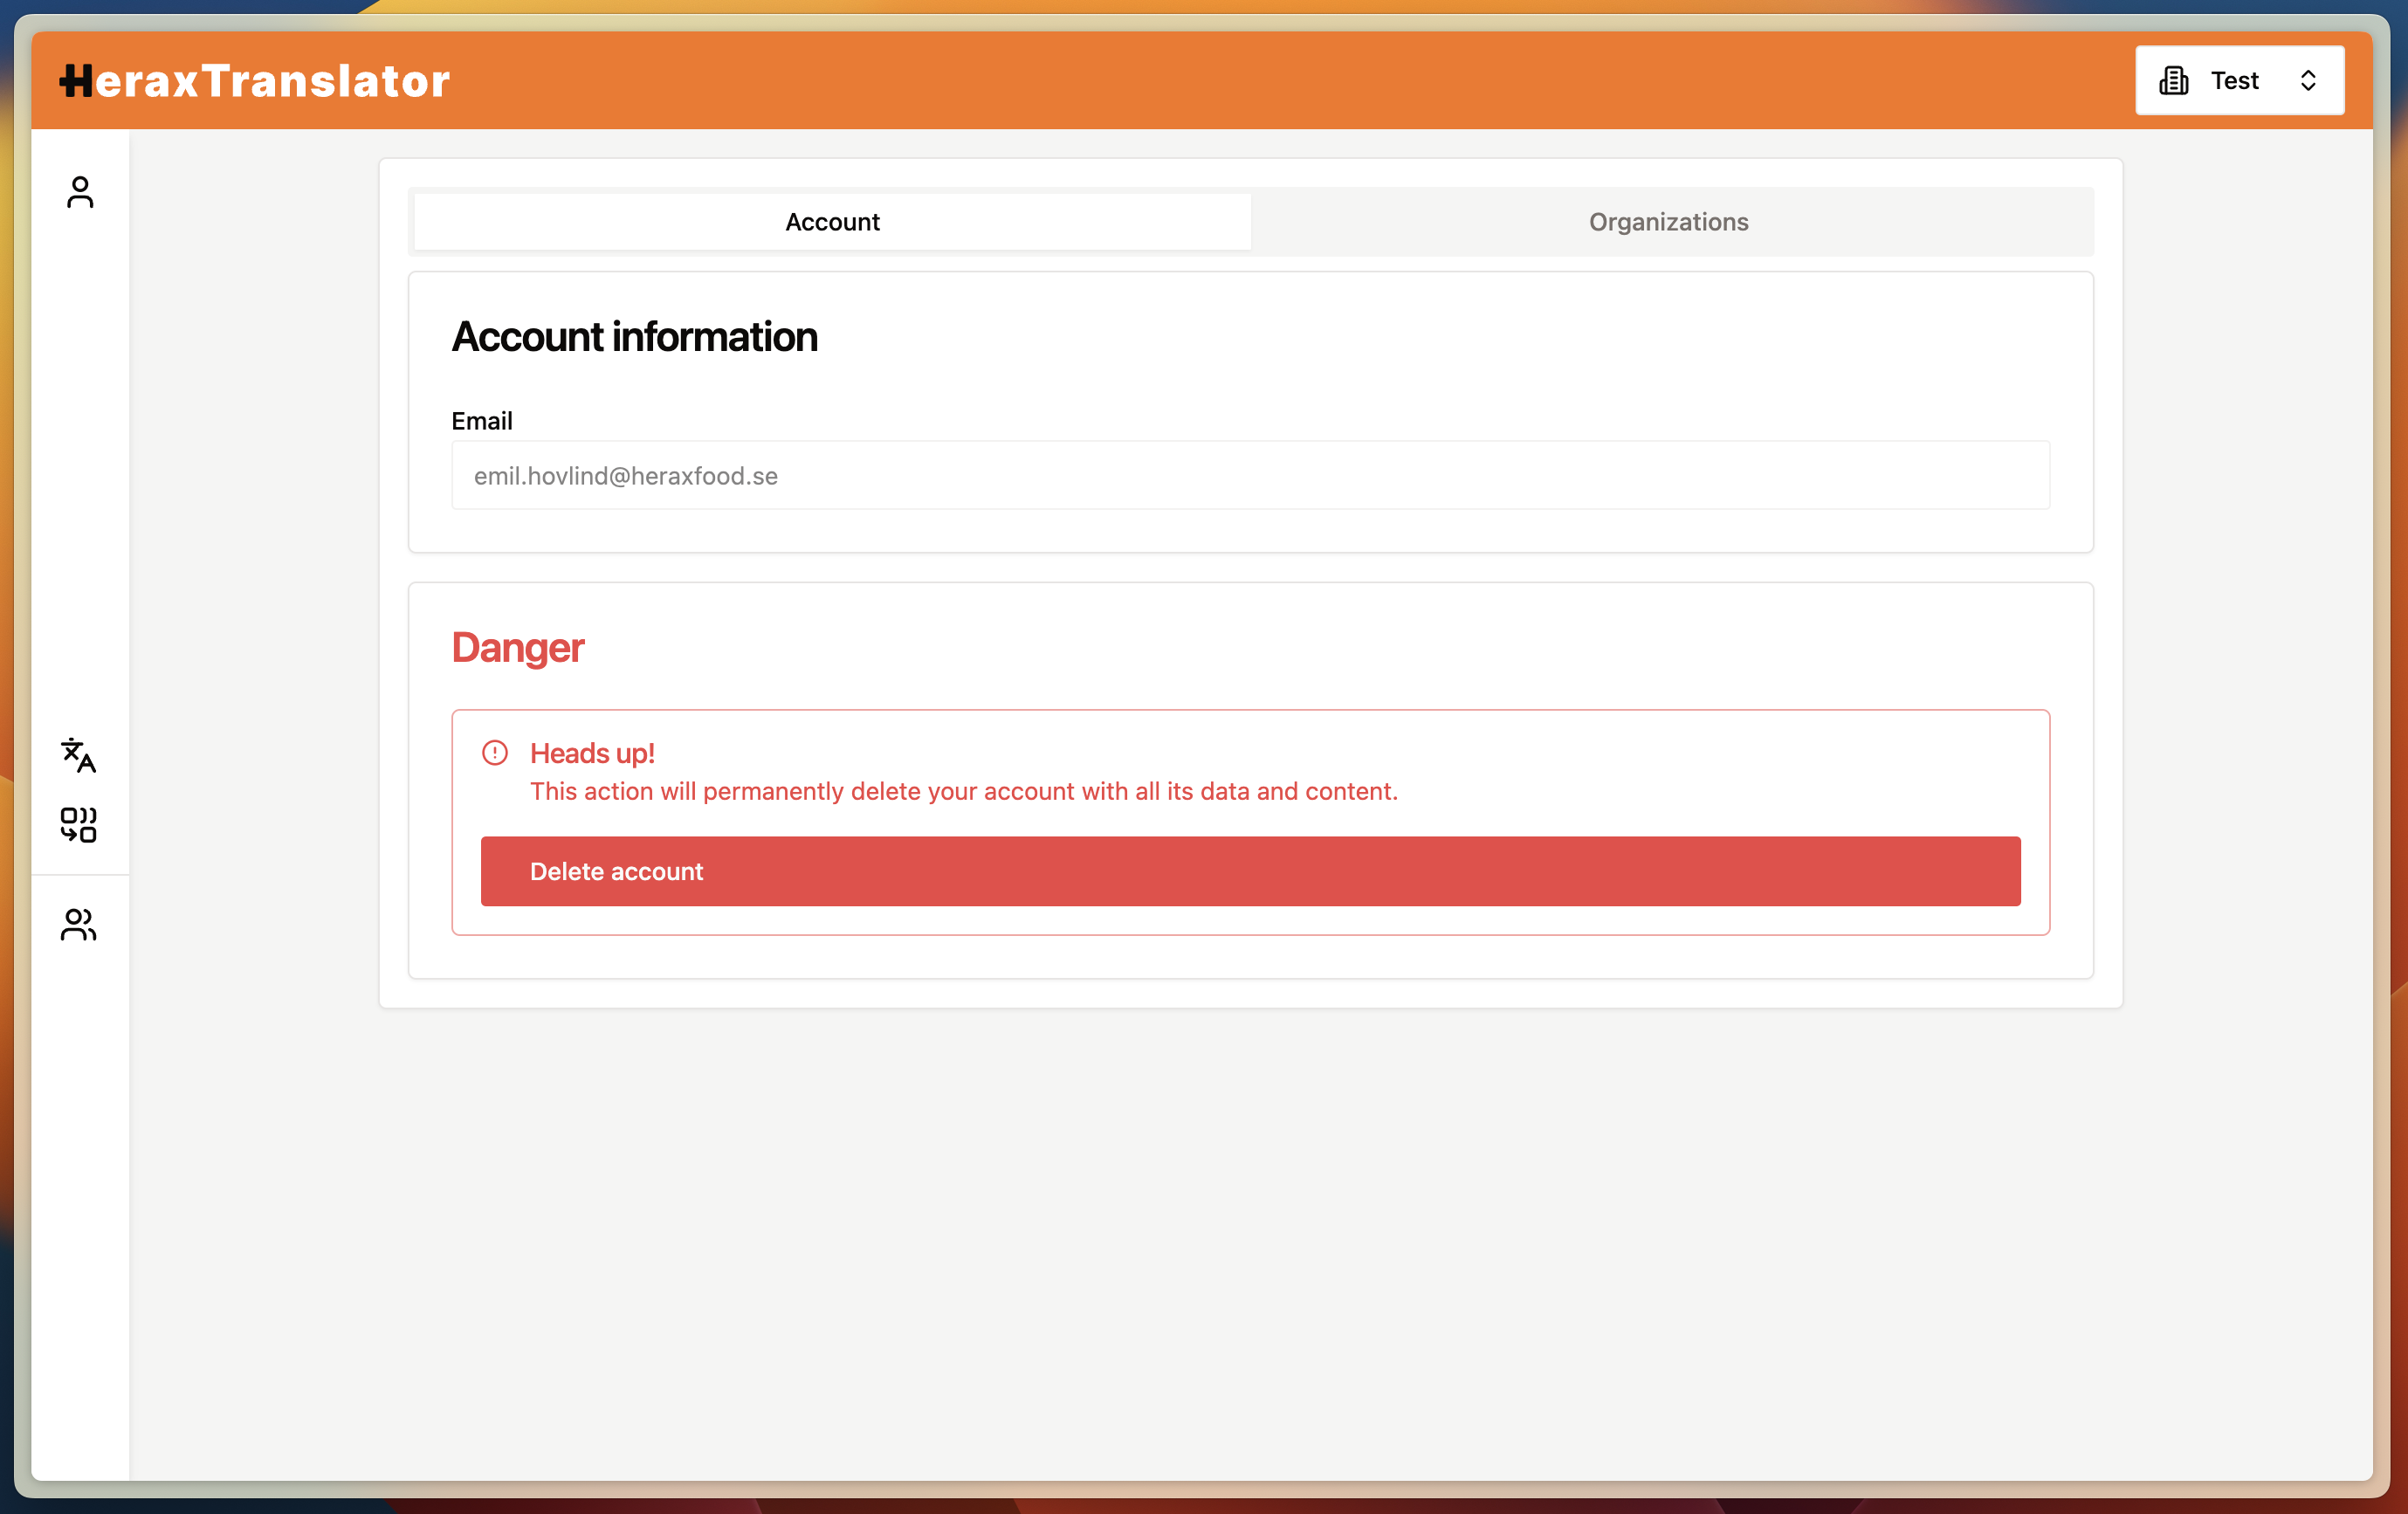Switch to the Organizations tab

pyautogui.click(x=1669, y=222)
